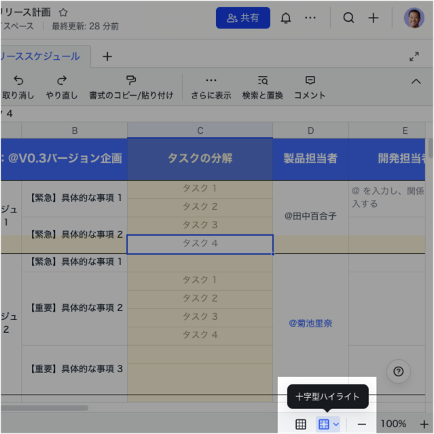The width and height of the screenshot is (434, 434).
Task: Switch to the リリーススケジュール sheet tab
Action: tap(41, 56)
